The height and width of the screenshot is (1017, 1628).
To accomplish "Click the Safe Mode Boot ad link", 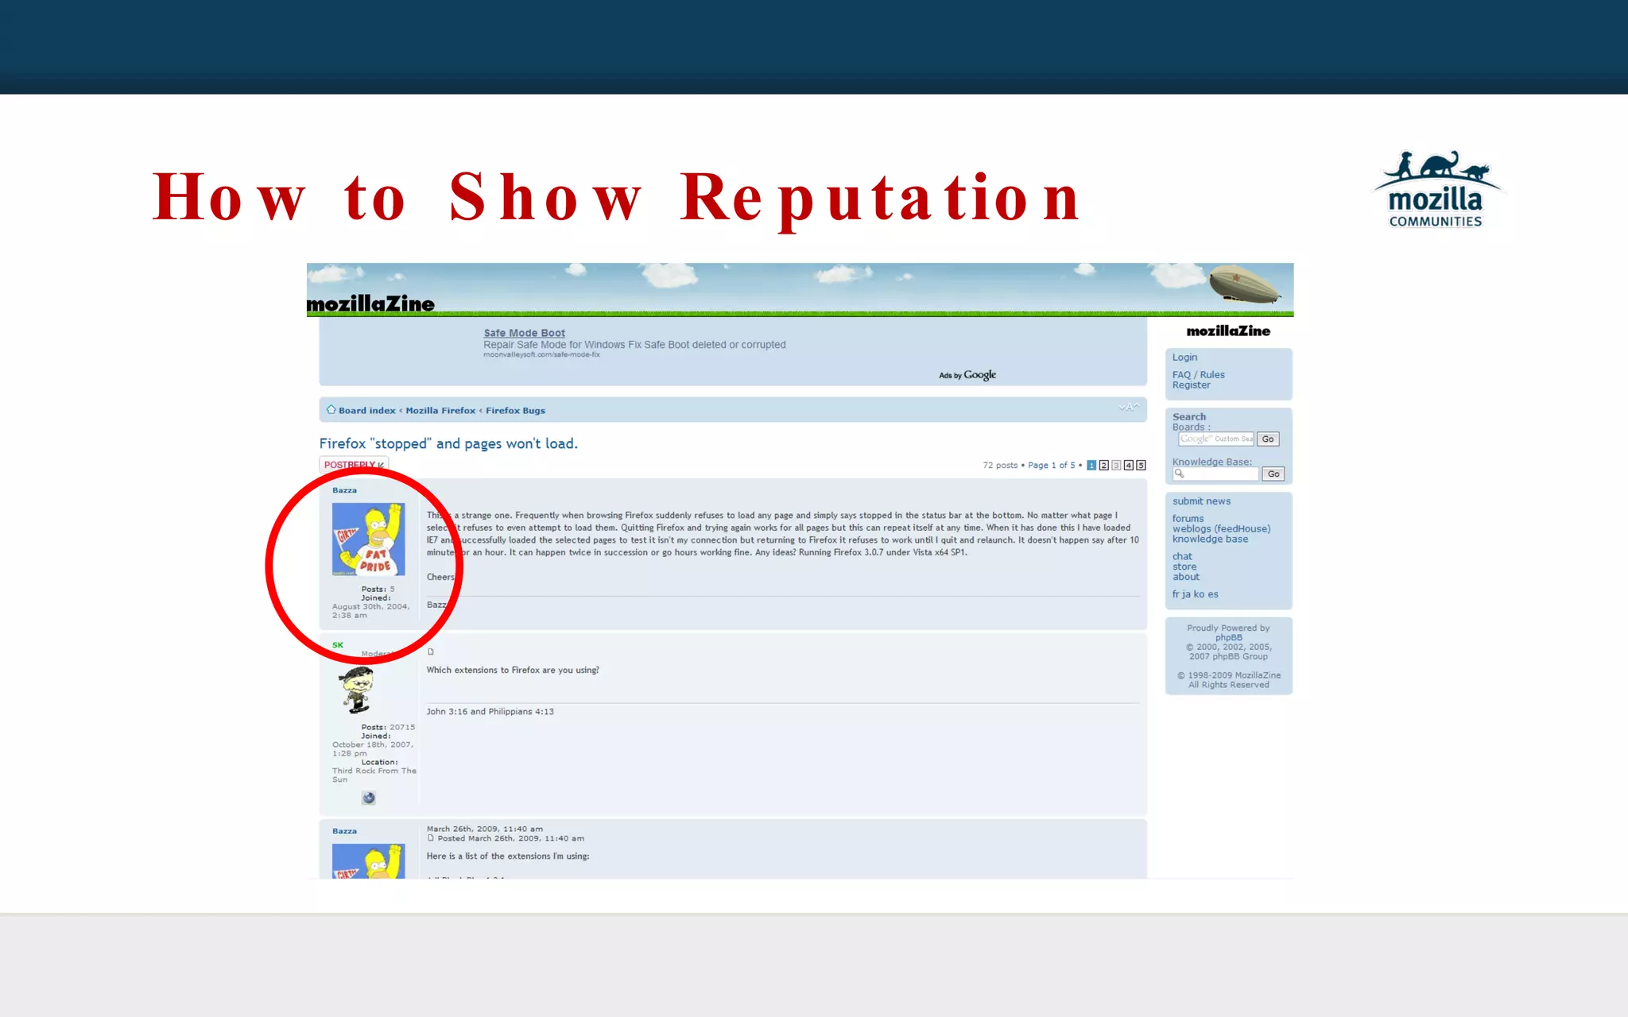I will click(524, 333).
